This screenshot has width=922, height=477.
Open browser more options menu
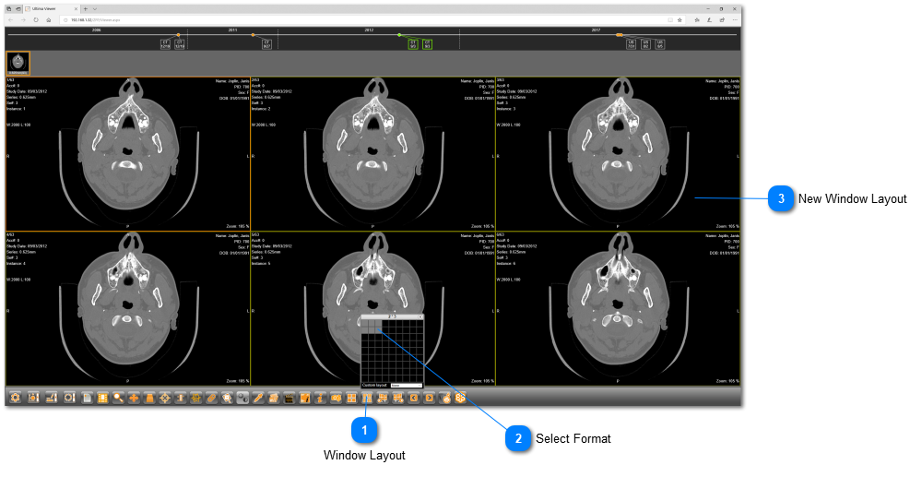pos(735,19)
